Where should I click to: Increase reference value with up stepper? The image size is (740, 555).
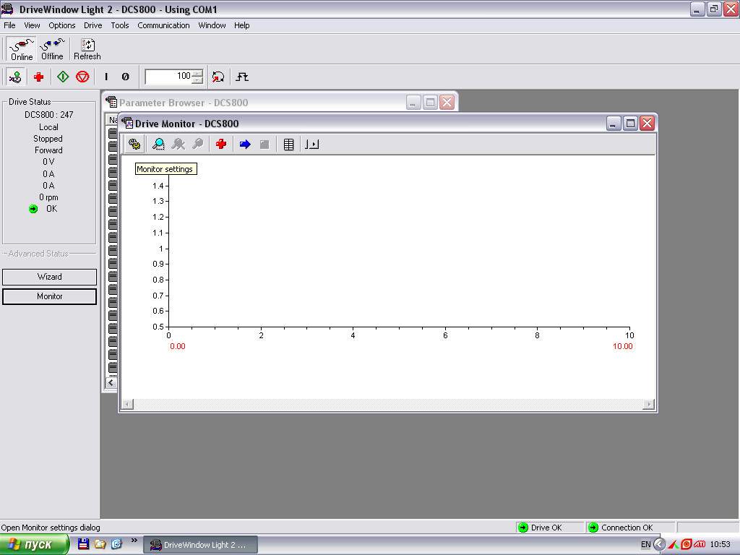[x=198, y=73]
